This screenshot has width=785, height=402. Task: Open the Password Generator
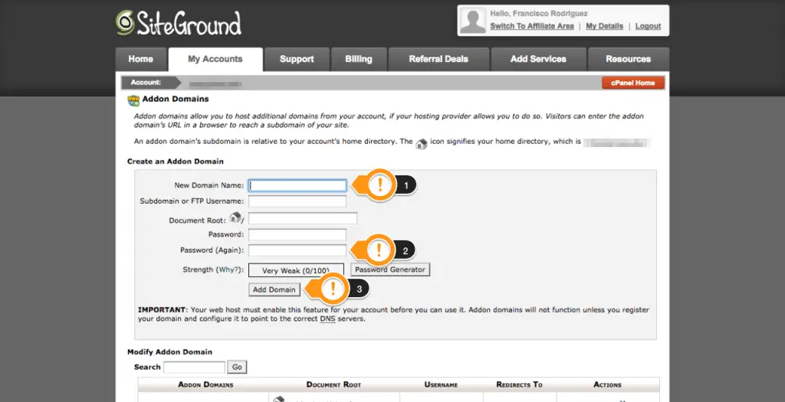[390, 270]
